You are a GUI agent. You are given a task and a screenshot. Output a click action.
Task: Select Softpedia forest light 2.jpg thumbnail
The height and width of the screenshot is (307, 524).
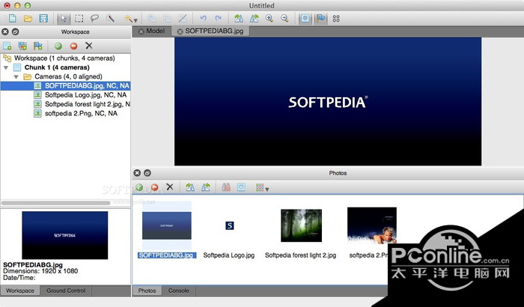pyautogui.click(x=301, y=225)
